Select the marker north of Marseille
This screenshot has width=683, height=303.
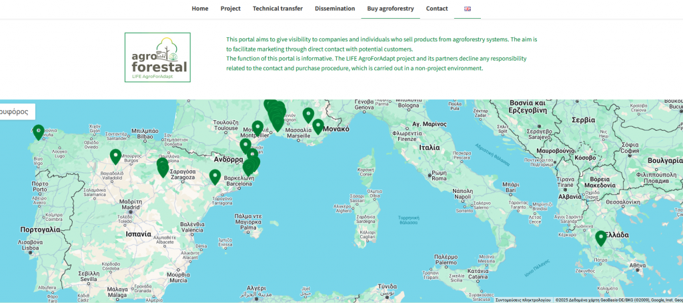(307, 115)
